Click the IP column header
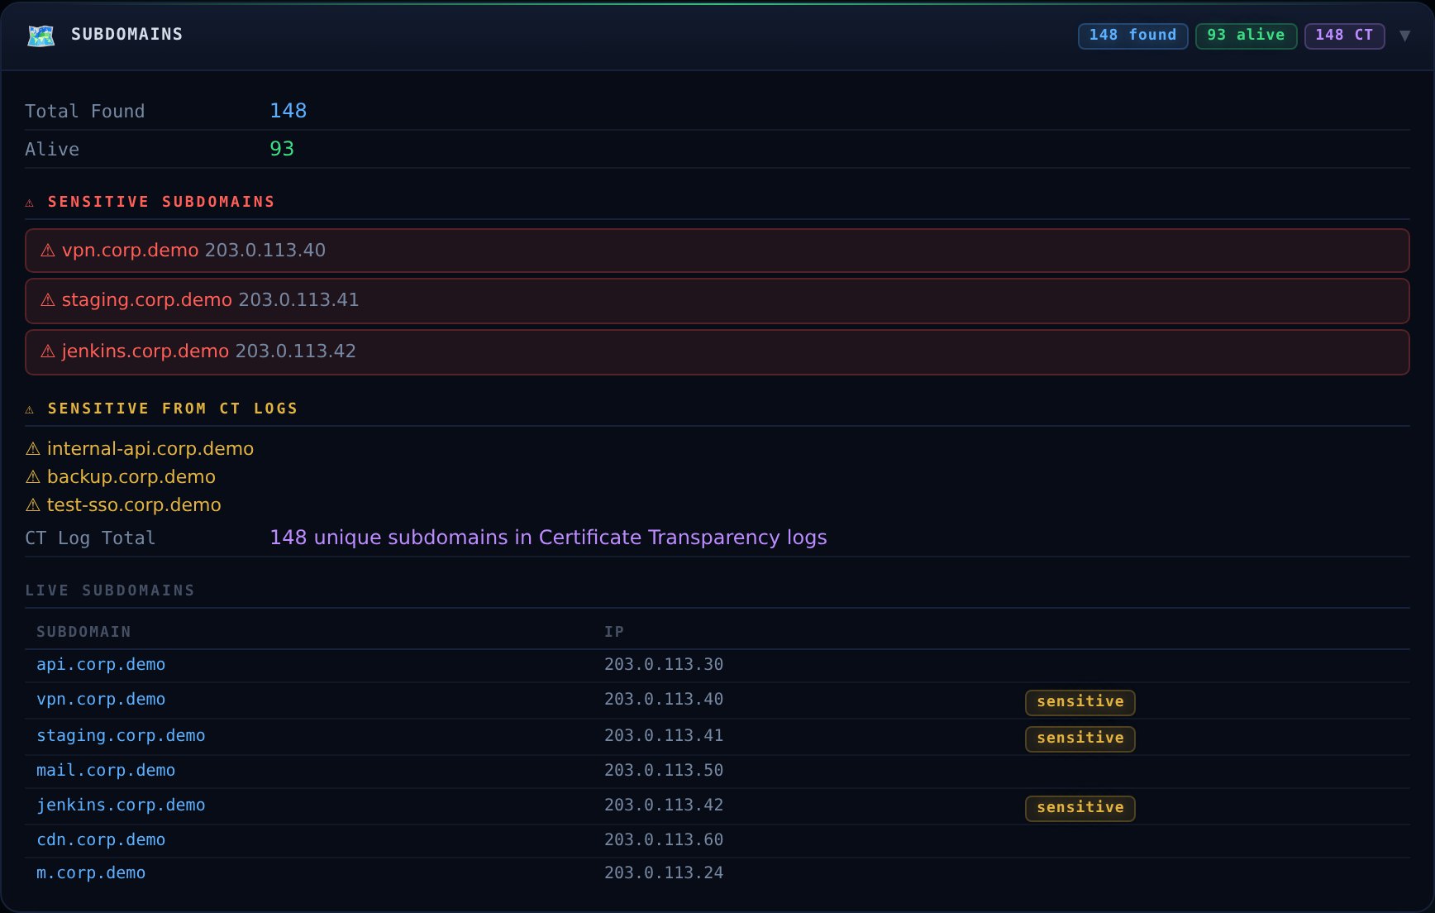Image resolution: width=1435 pixels, height=913 pixels. (614, 632)
